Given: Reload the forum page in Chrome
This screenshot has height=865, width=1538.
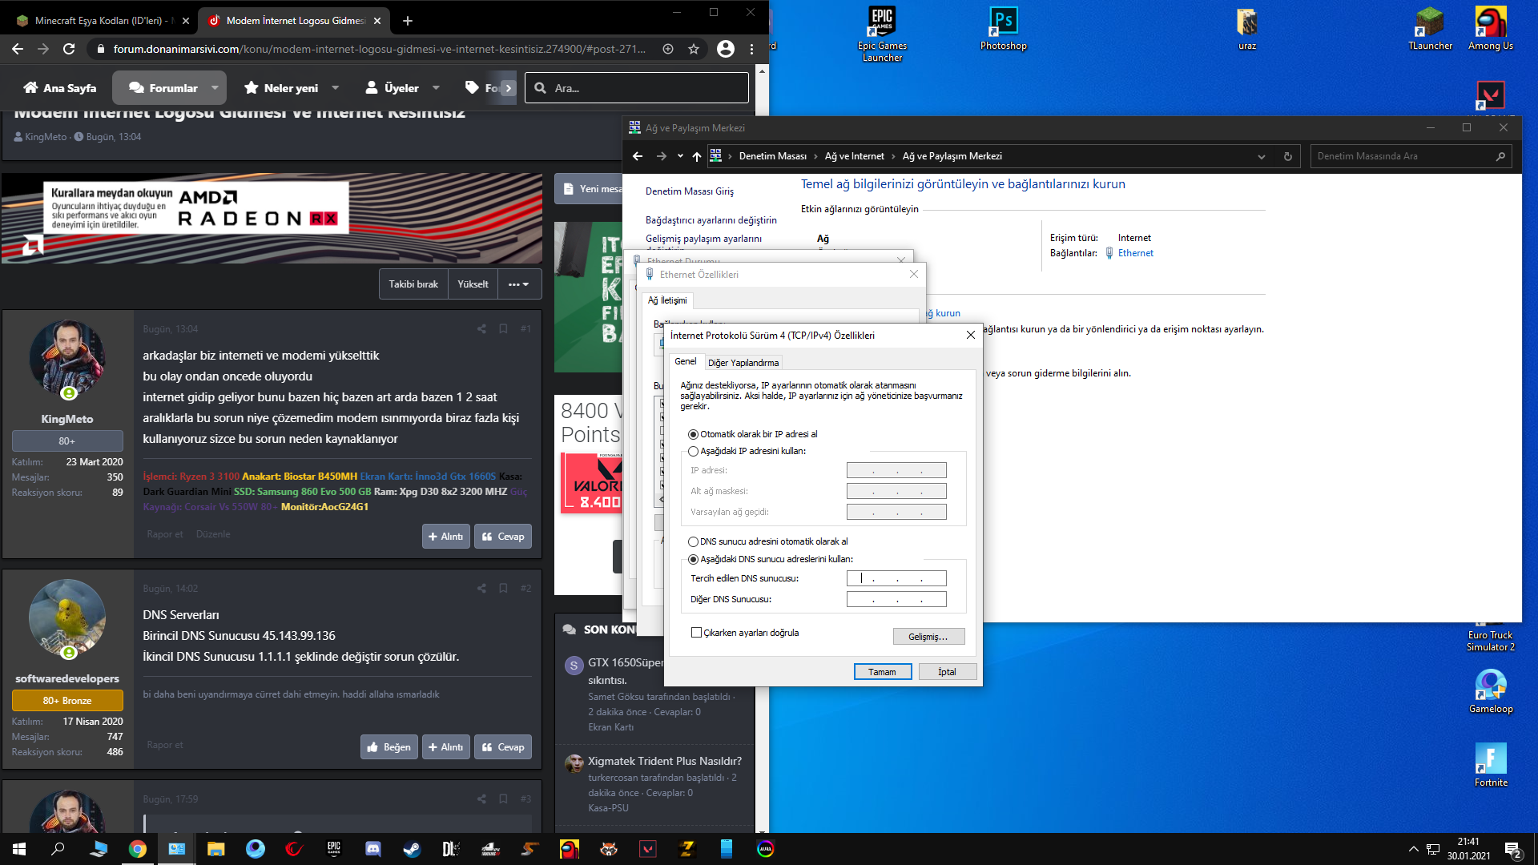Looking at the screenshot, I should (69, 49).
